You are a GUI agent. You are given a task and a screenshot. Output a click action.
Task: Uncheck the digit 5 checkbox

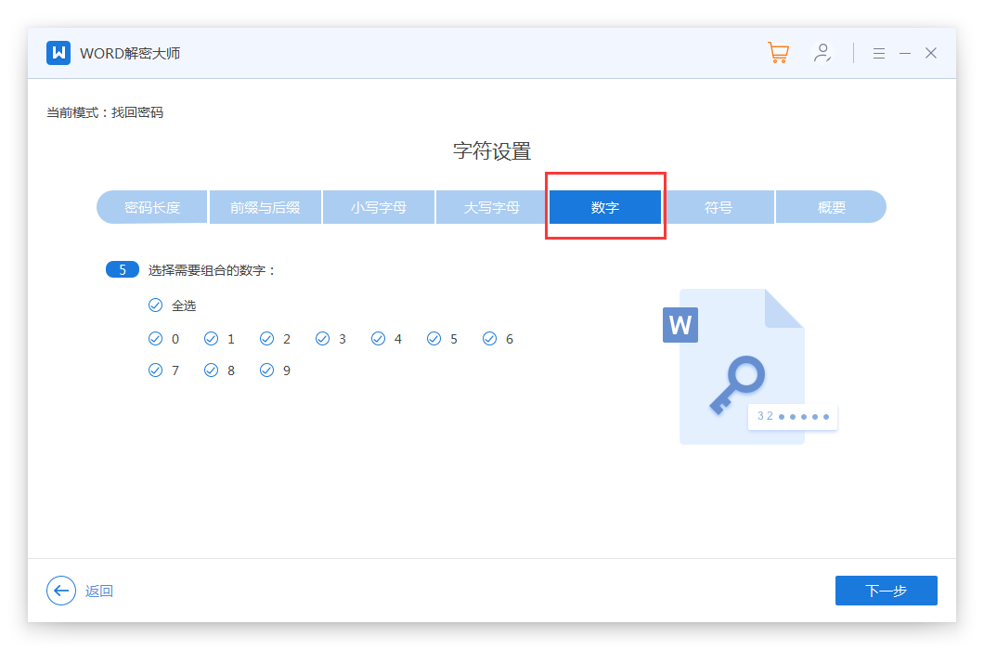pos(434,339)
